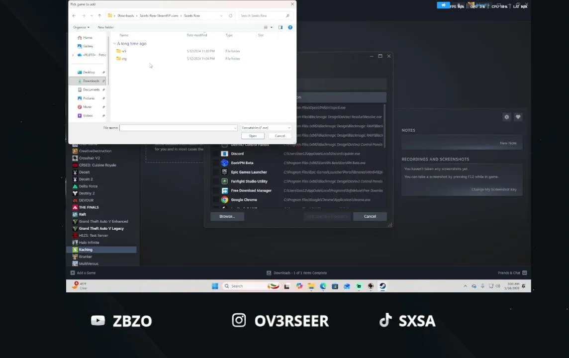Tick the Discord checkbox
Viewport: 569px width, 358px height.
(215, 154)
